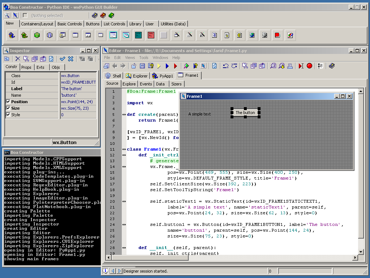This screenshot has height=278, width=370.
Task: Open the Tools menu in the Editor
Action: 144,58
